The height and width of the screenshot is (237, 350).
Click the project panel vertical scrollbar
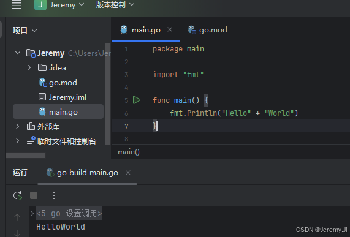click(108, 94)
